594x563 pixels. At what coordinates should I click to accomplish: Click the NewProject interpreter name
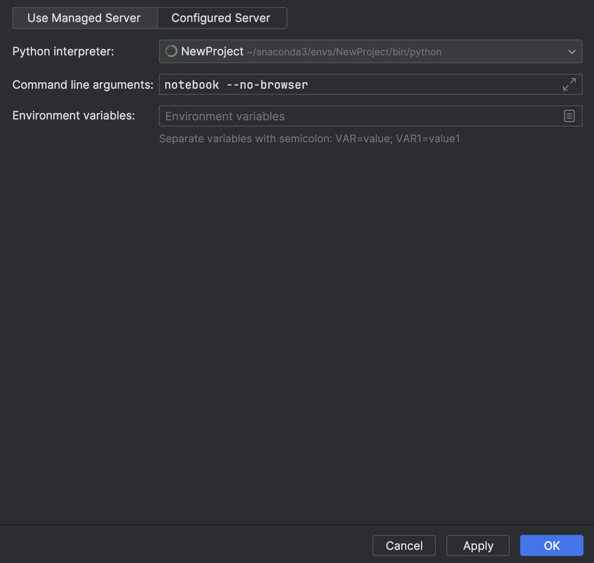pos(212,51)
